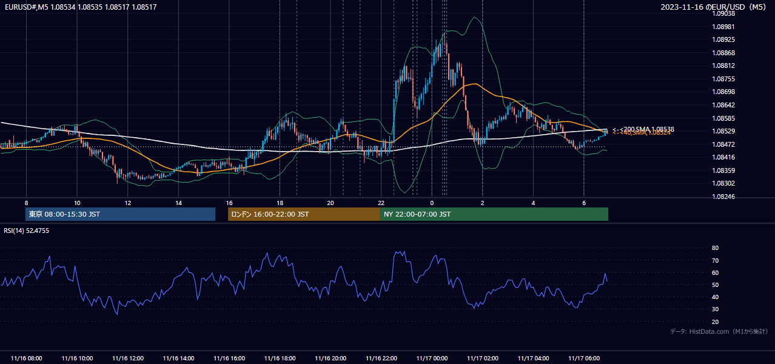Click the 11/17 00:00 time label
The height and width of the screenshot is (364, 775).
432,359
